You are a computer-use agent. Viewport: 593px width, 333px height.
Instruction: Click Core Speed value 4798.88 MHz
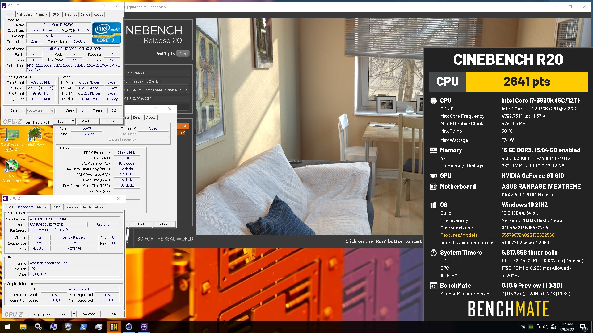click(41, 83)
